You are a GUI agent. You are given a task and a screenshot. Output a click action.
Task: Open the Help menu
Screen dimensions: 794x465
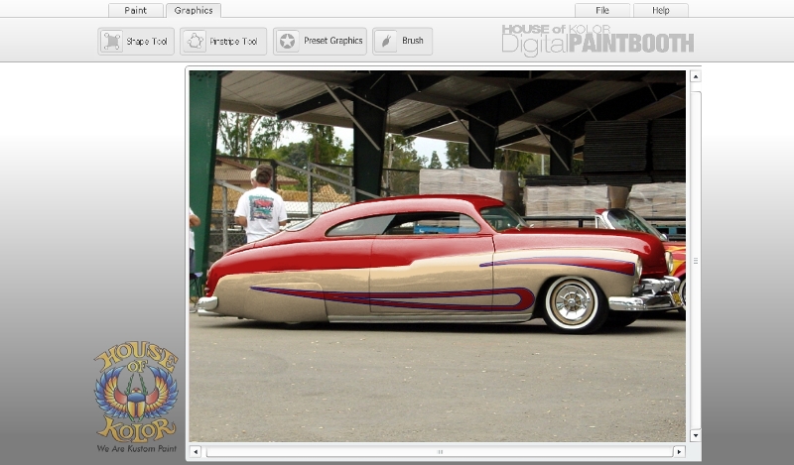(x=660, y=10)
